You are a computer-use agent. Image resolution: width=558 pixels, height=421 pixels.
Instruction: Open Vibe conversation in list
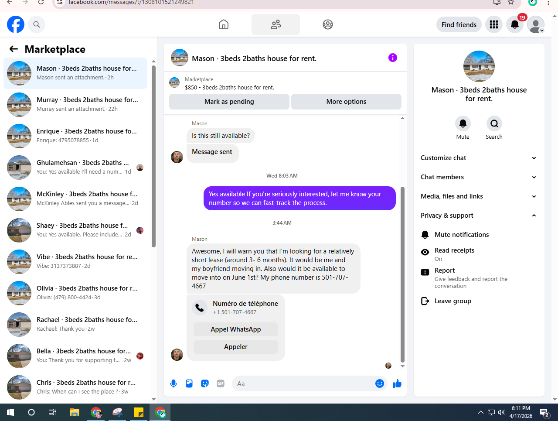(75, 261)
